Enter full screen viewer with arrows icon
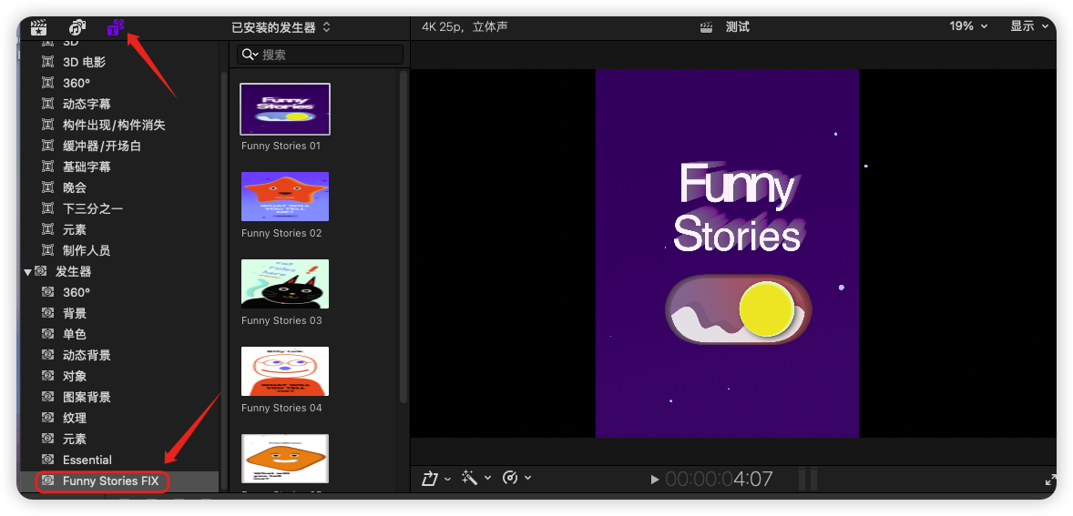Viewport: 1073px width, 516px height. coord(1050,481)
